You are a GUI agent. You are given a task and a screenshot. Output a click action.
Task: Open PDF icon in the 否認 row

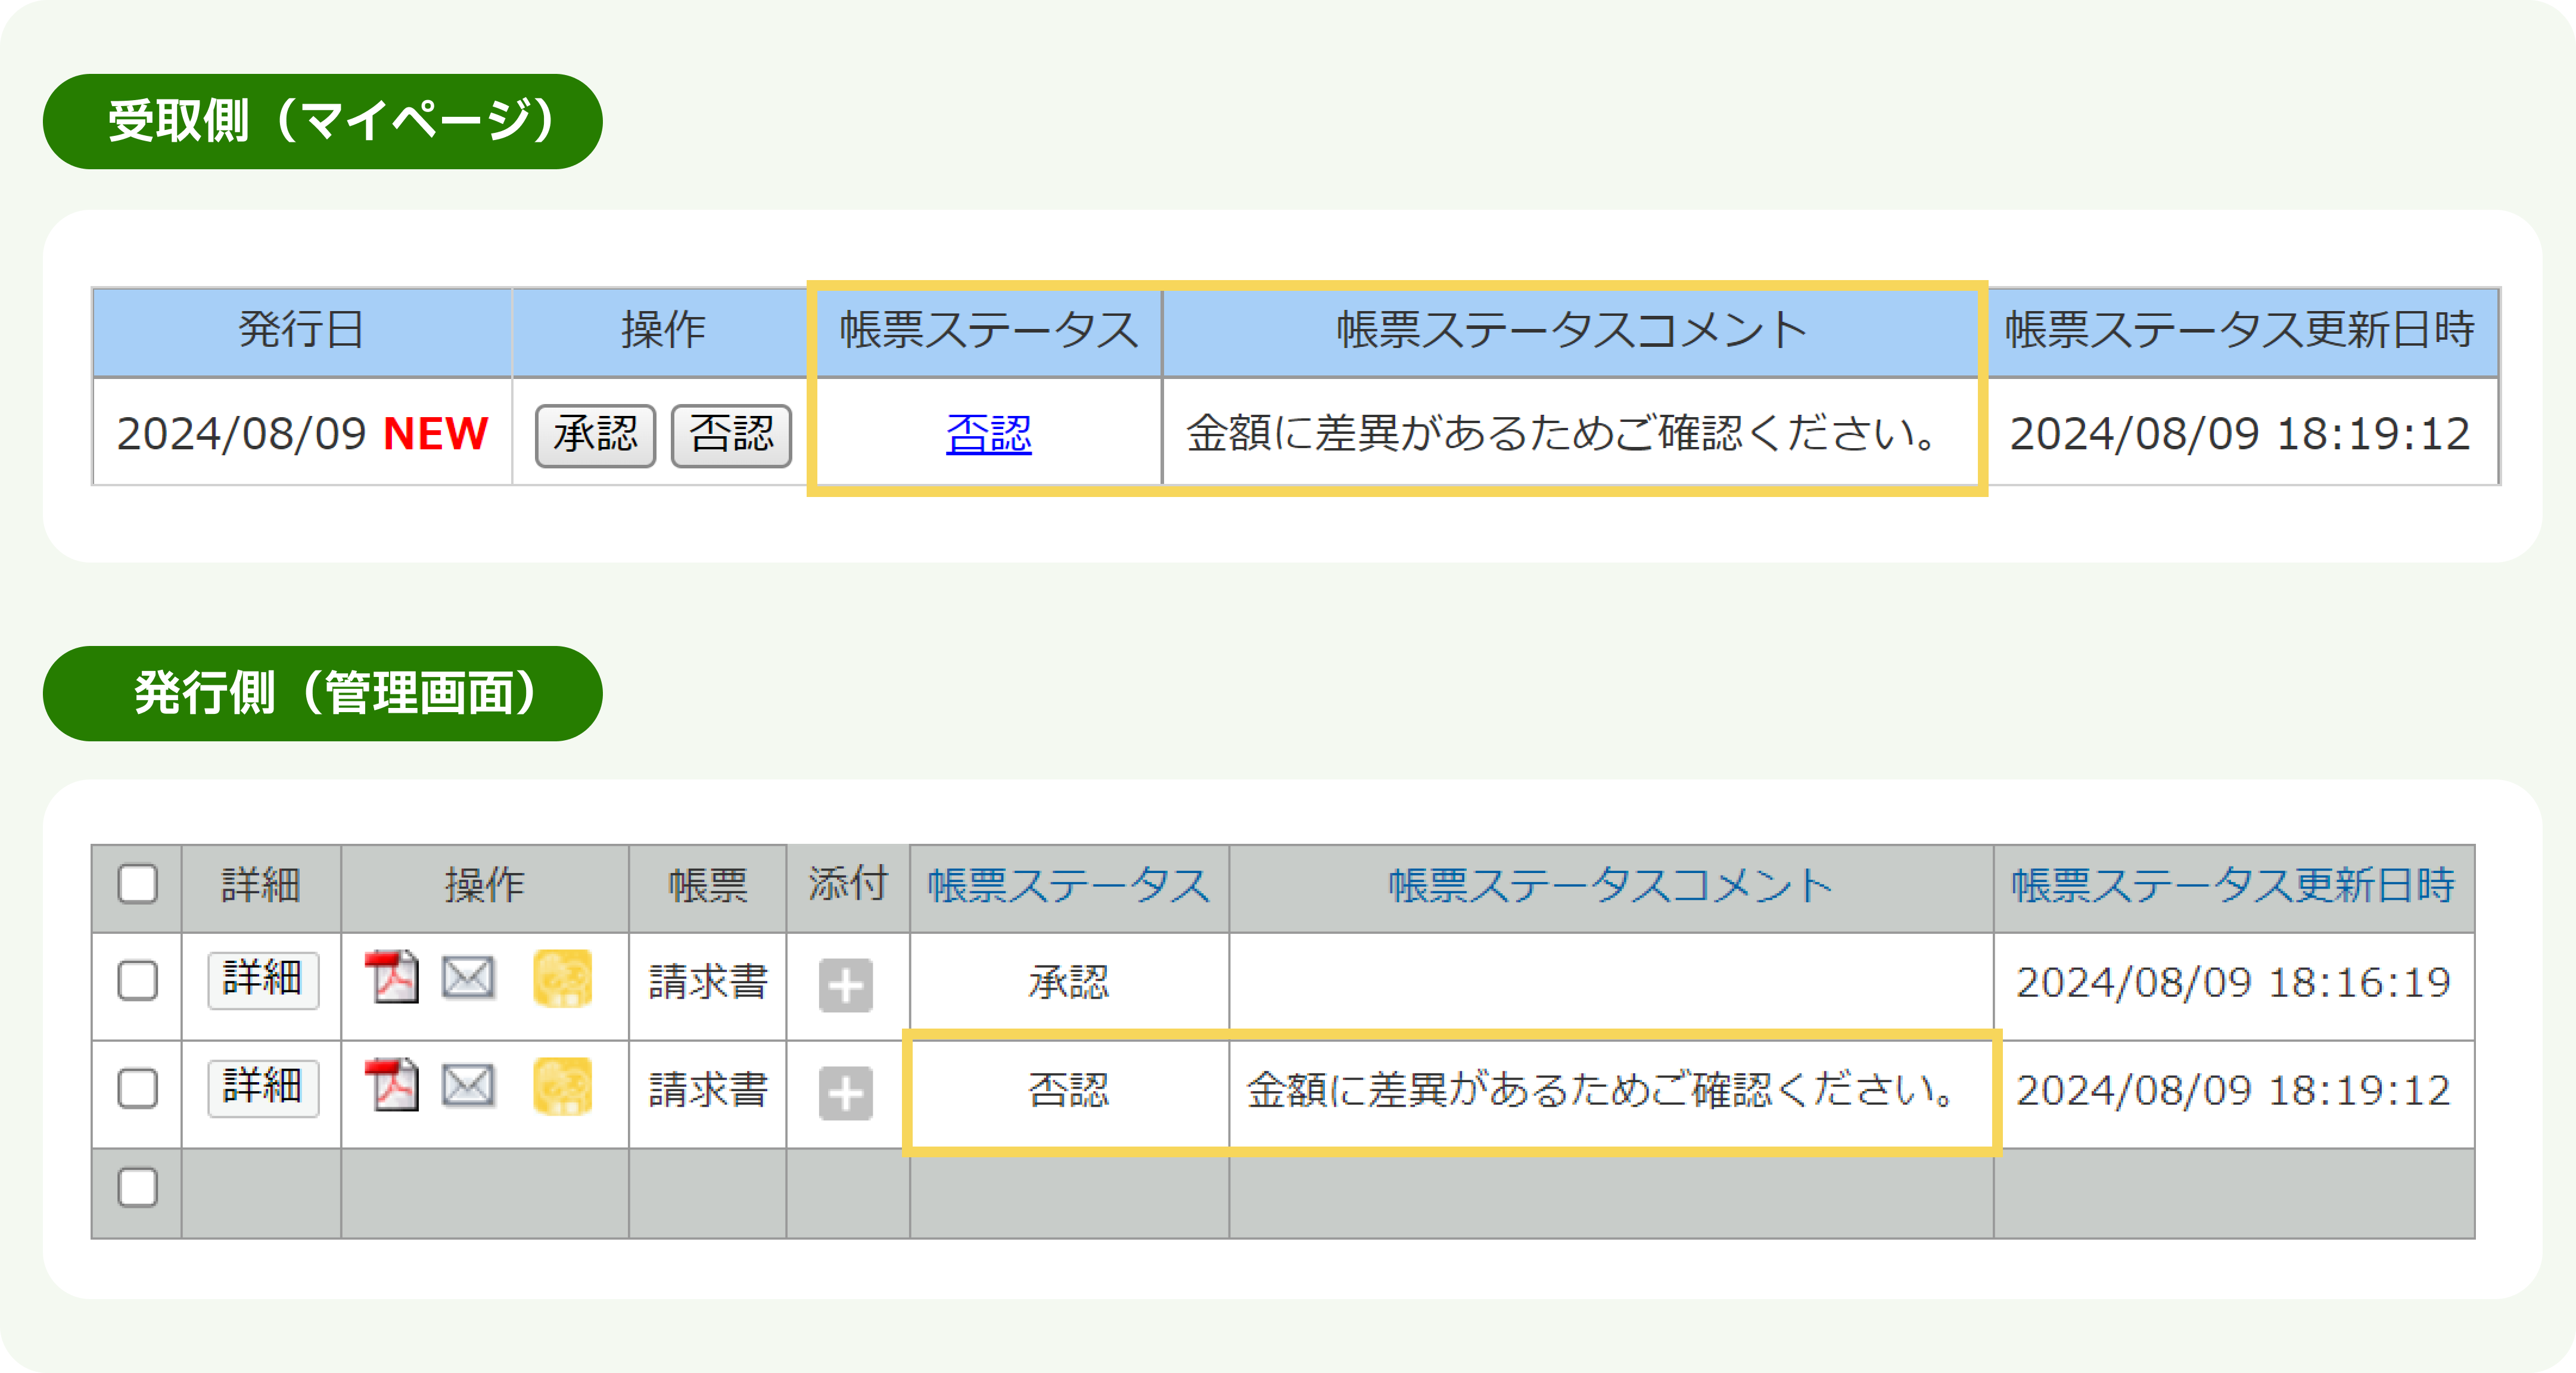(391, 1085)
